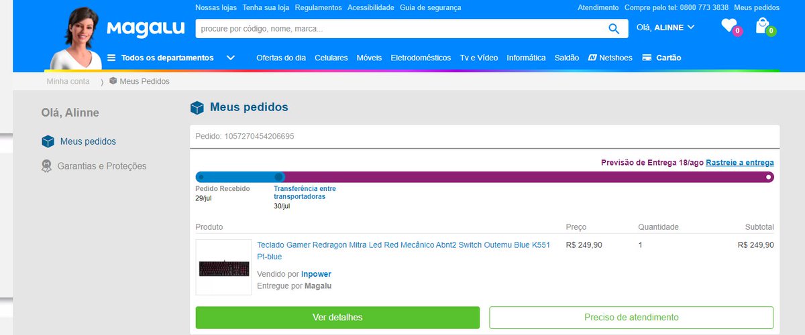Click the Garantias e Proteções badge icon
This screenshot has width=805, height=335.
coord(46,166)
